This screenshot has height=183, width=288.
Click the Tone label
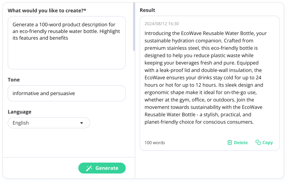[x=14, y=80]
